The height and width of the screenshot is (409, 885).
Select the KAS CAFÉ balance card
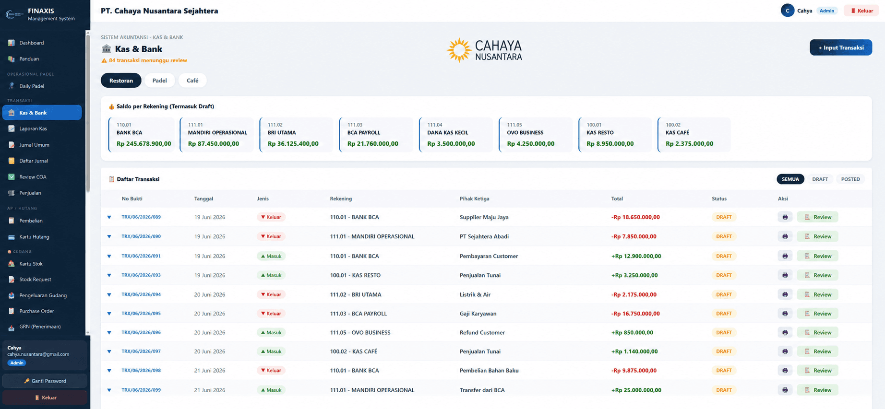[x=694, y=135]
